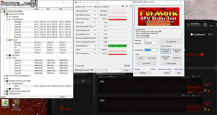Select the Sensors tab in GPU-Z
Screen dimensions: 217x115
coord(89,7)
